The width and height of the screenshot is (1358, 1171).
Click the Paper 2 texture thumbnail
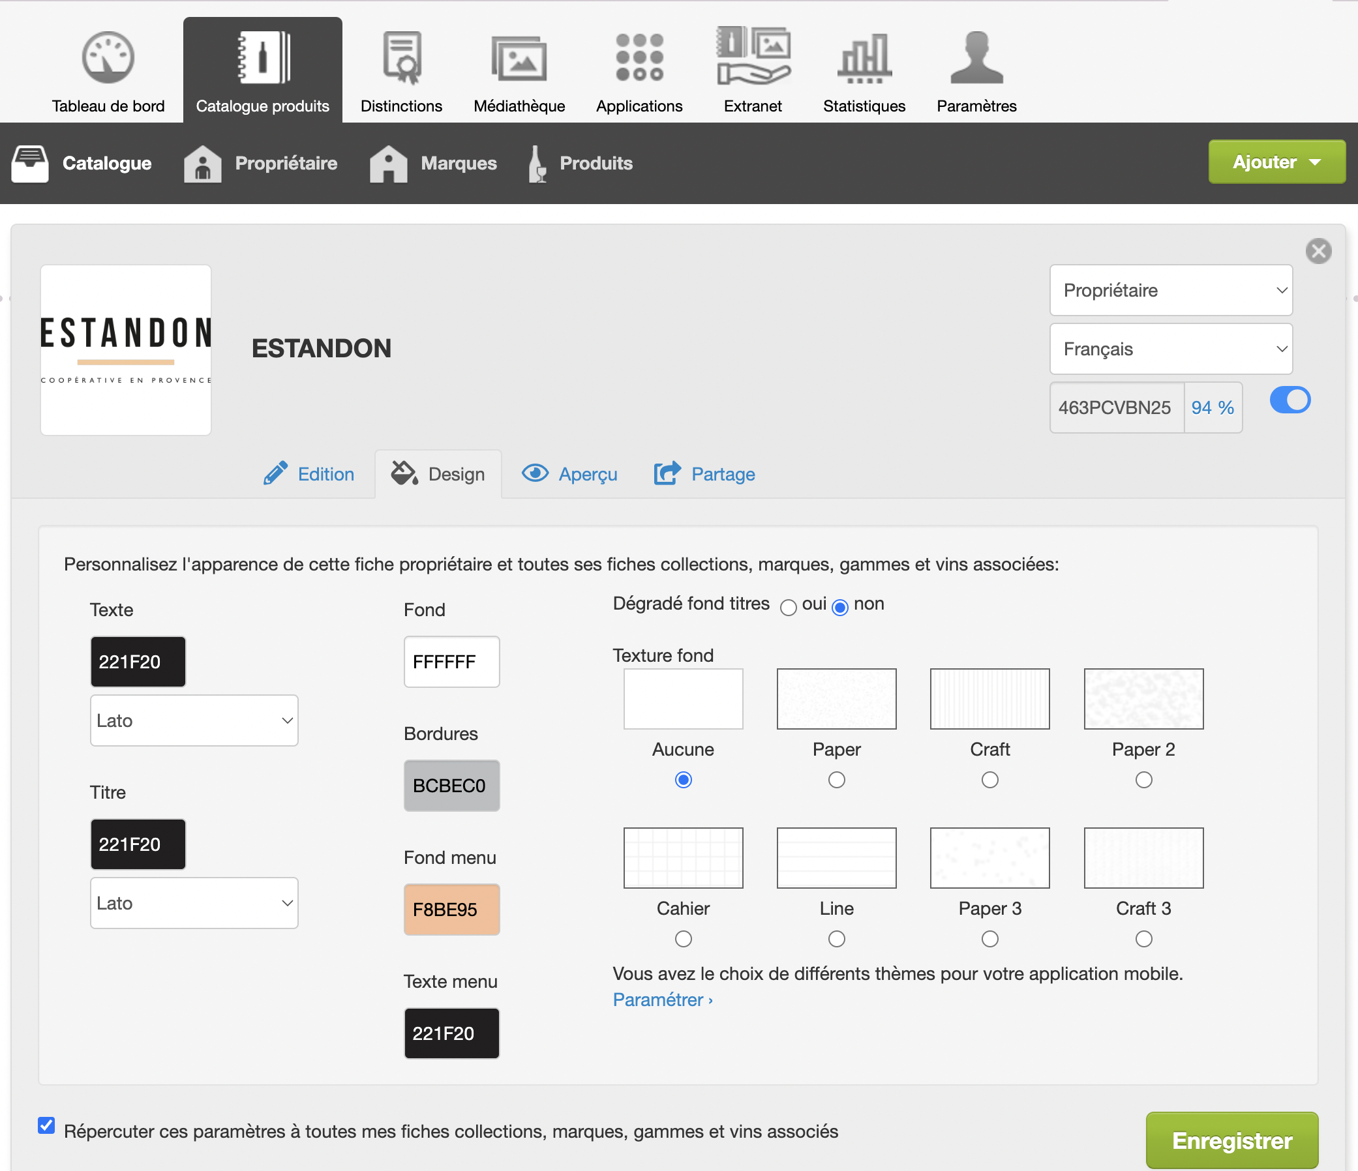(1143, 698)
